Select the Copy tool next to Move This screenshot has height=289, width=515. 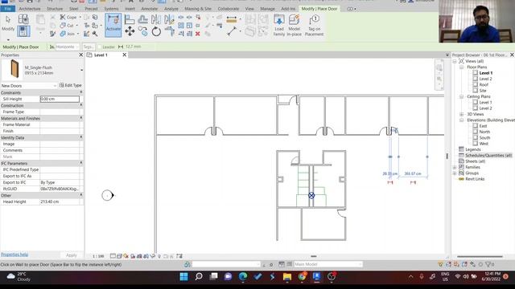coord(142,31)
